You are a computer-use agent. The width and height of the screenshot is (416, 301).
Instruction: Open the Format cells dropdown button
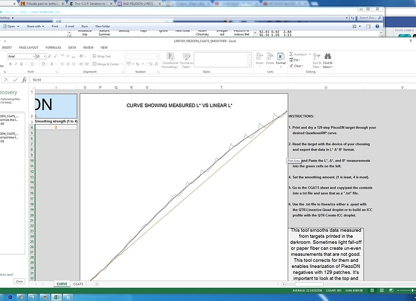click(281, 60)
